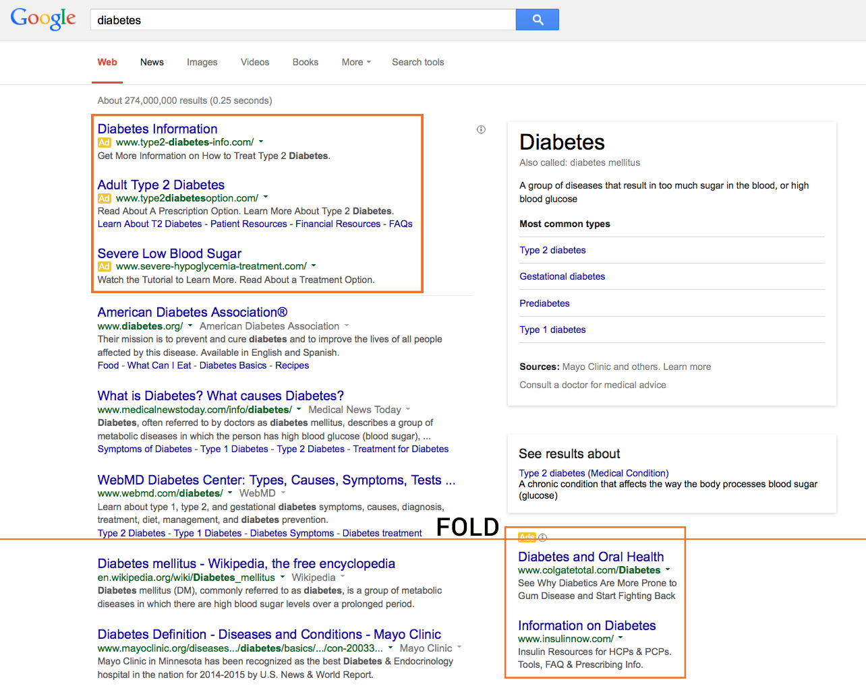Click the info icon beside top ads

(481, 129)
